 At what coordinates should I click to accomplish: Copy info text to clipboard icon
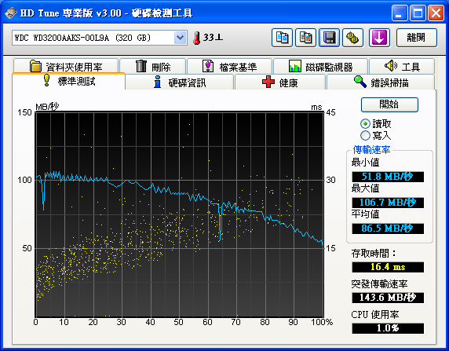point(282,38)
